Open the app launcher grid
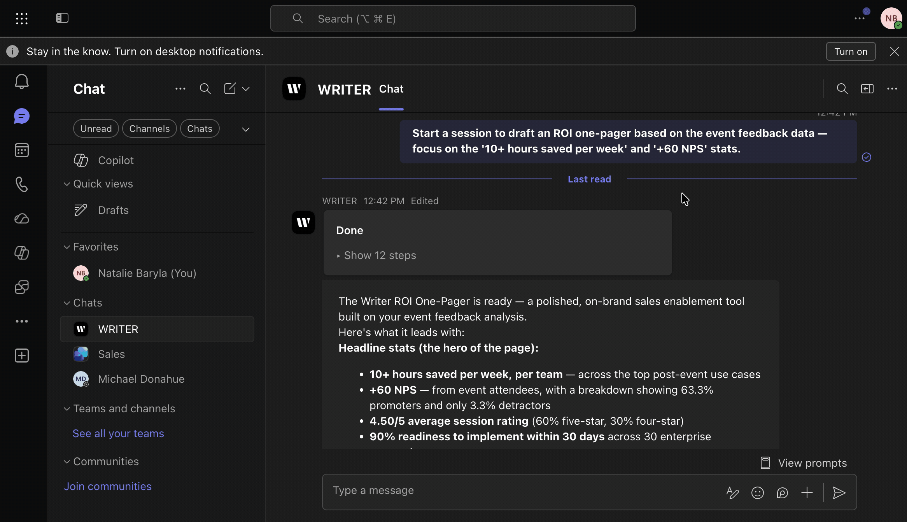 pyautogui.click(x=22, y=18)
